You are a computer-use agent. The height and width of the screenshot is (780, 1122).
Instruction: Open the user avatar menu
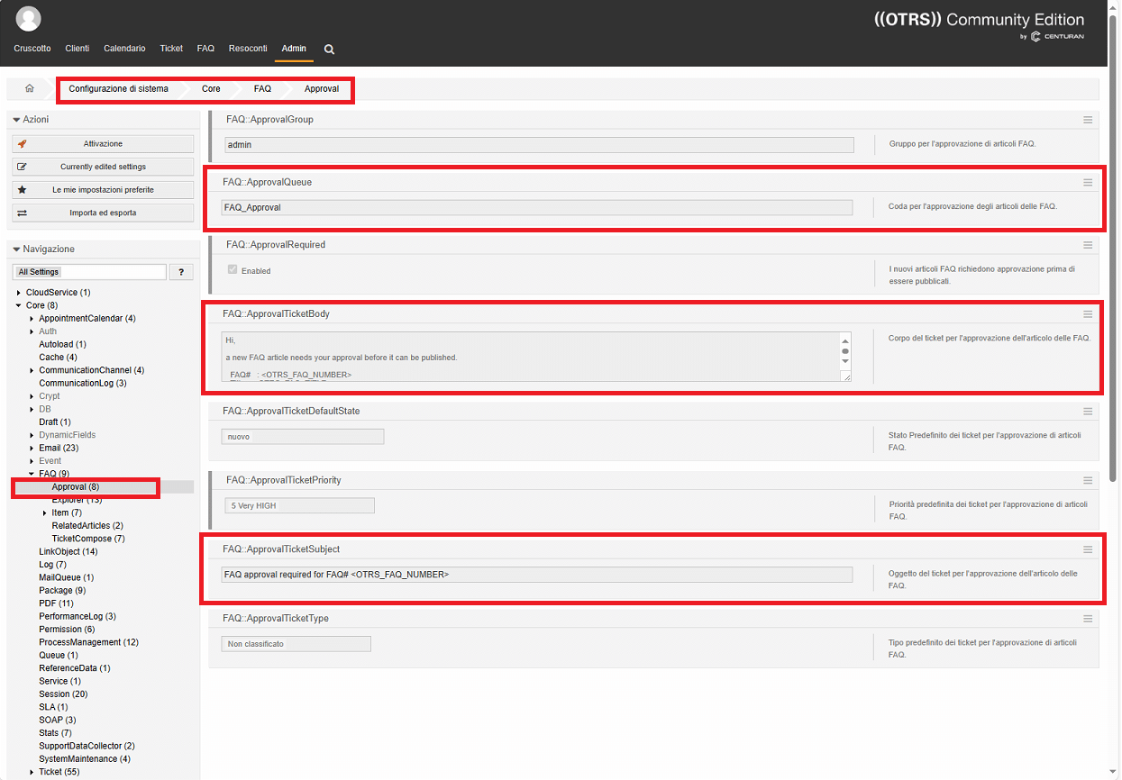(29, 18)
